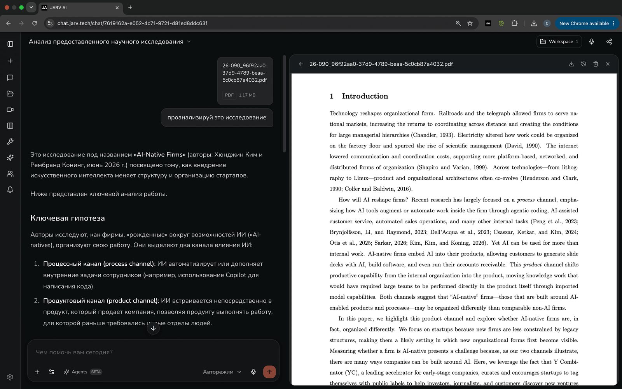622x389 pixels.
Task: Reload the page in Chrome
Action: coord(35,23)
